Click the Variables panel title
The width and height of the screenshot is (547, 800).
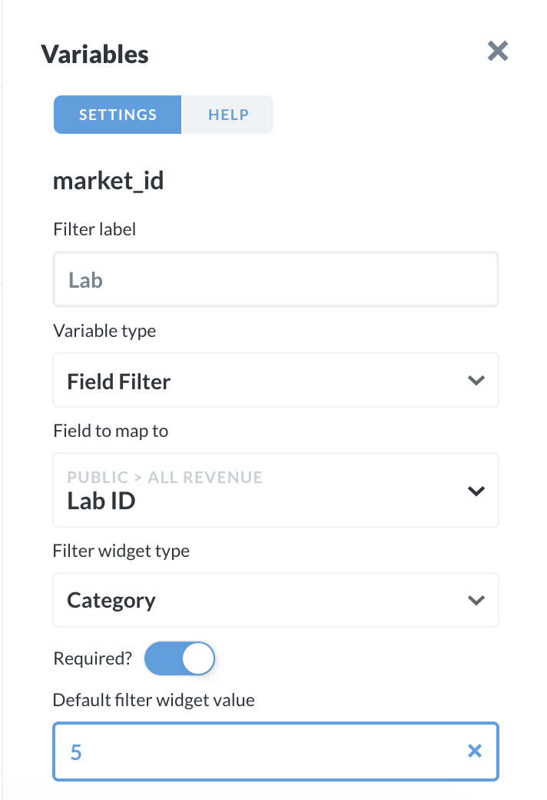coord(94,54)
